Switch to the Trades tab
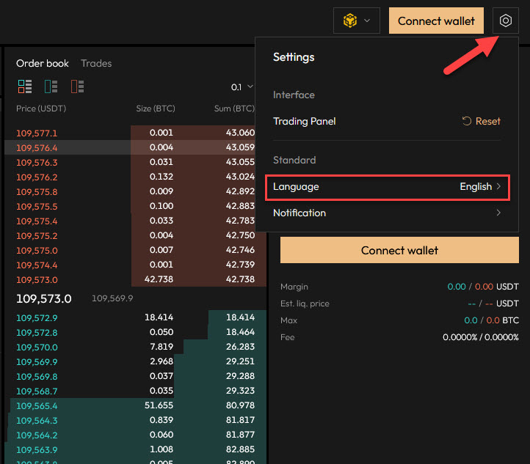 point(96,64)
